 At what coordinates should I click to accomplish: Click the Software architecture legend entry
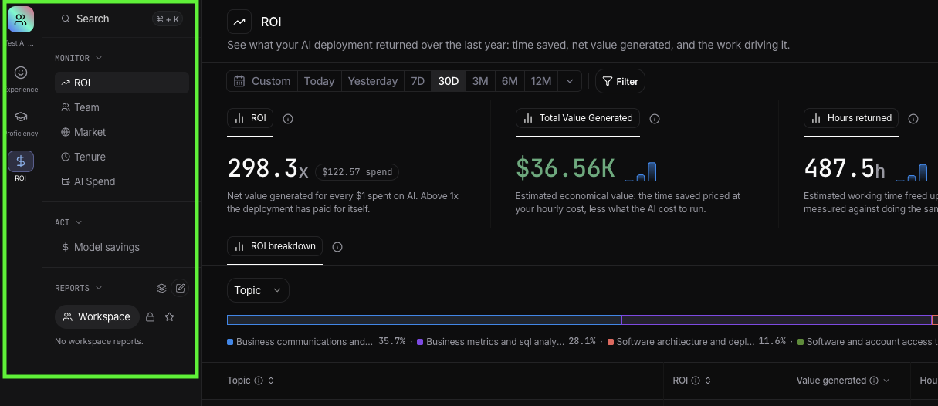pos(696,341)
